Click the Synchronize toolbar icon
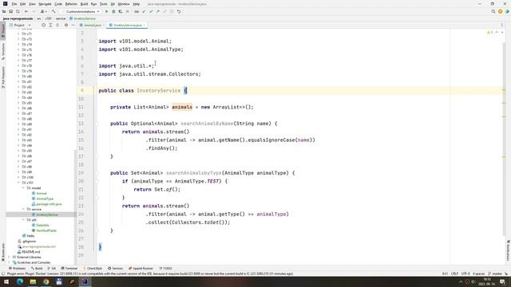Screen dimensions: 511x287 coord(18,11)
